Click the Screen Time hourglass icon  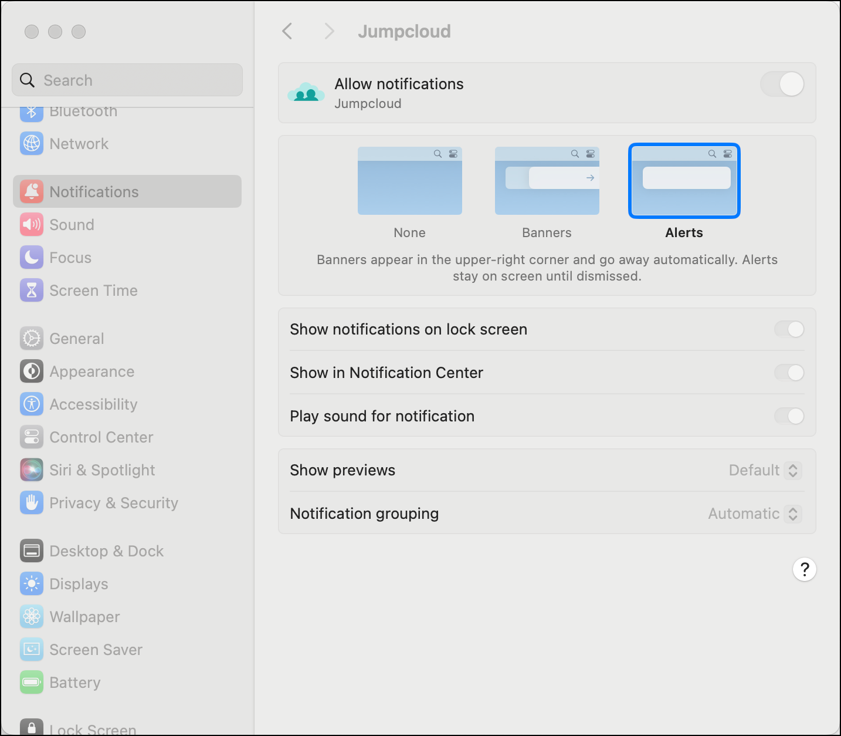point(32,291)
